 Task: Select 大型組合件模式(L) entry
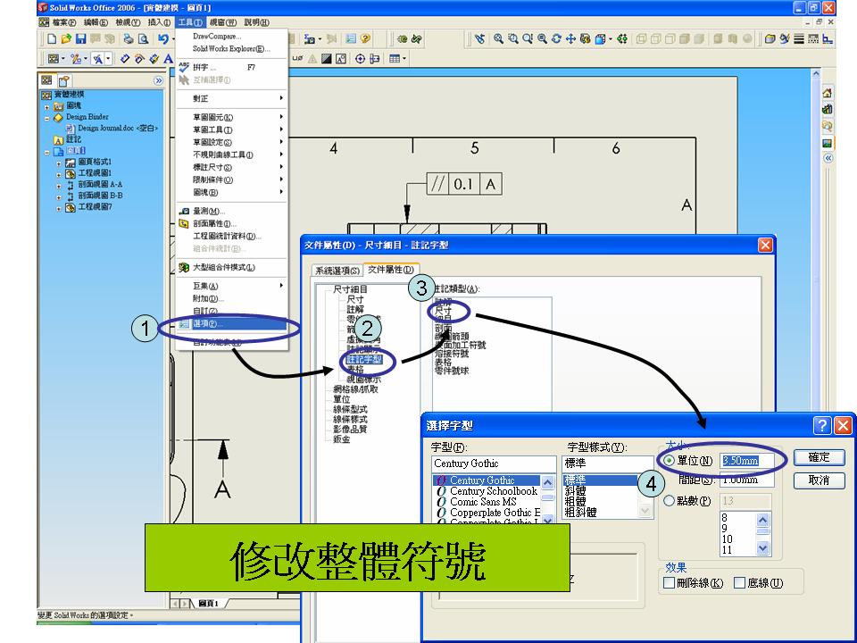pyautogui.click(x=232, y=267)
